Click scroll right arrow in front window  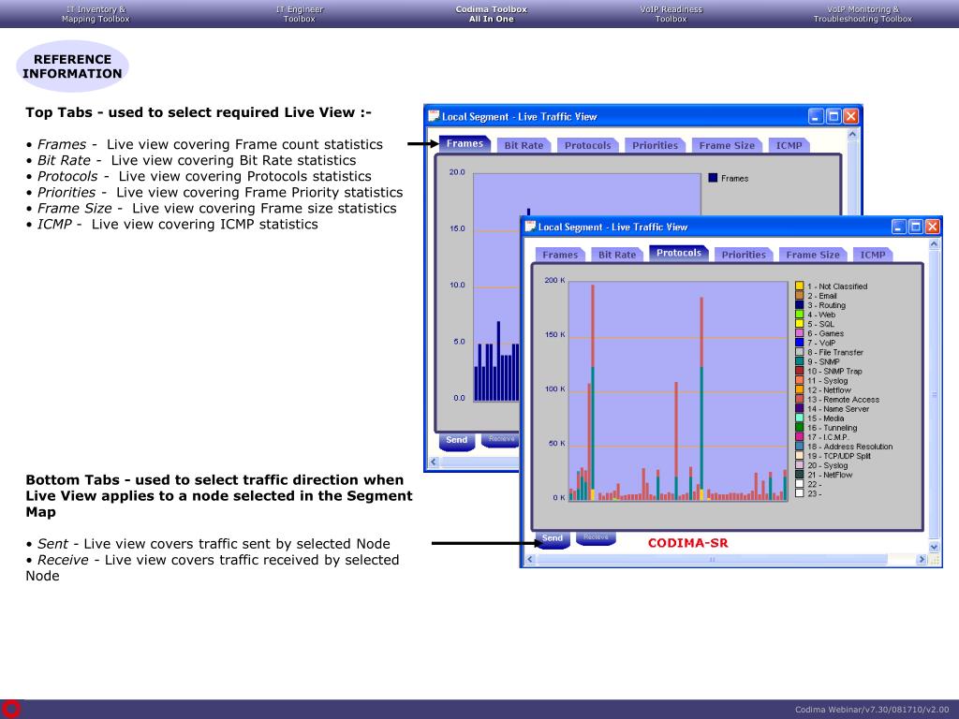[x=922, y=560]
